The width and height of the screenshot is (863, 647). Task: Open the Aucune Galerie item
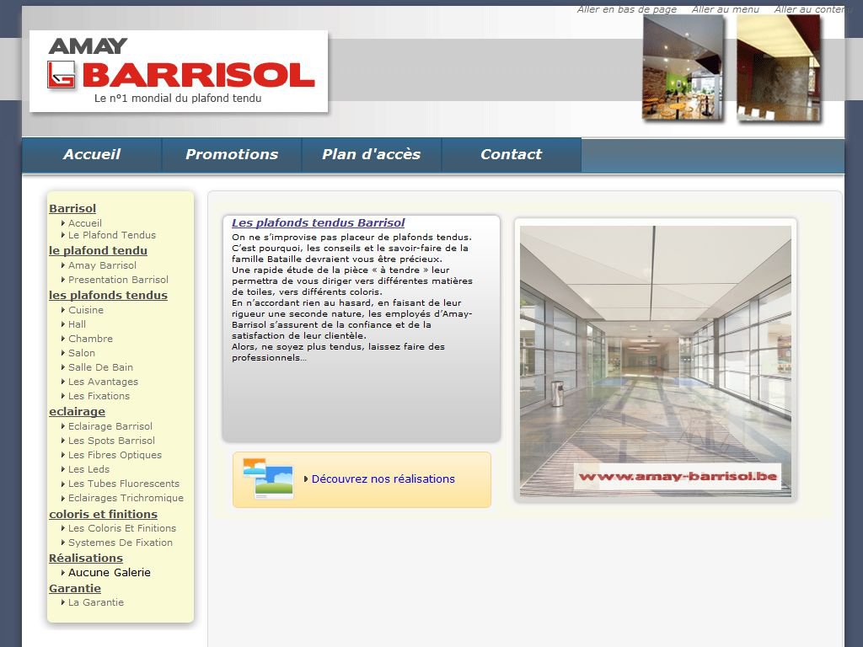pos(110,573)
